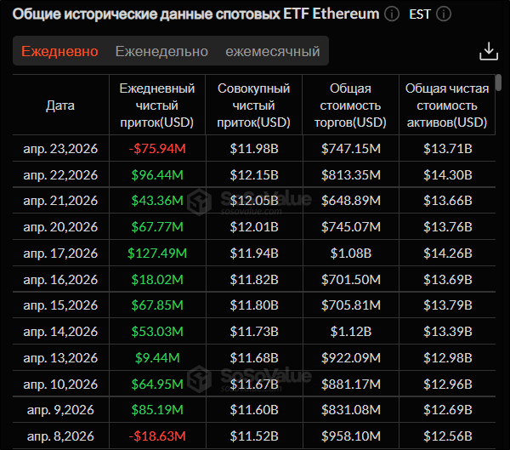Click the -$75.94M net outflow value
This screenshot has height=450, width=510.
pos(157,149)
